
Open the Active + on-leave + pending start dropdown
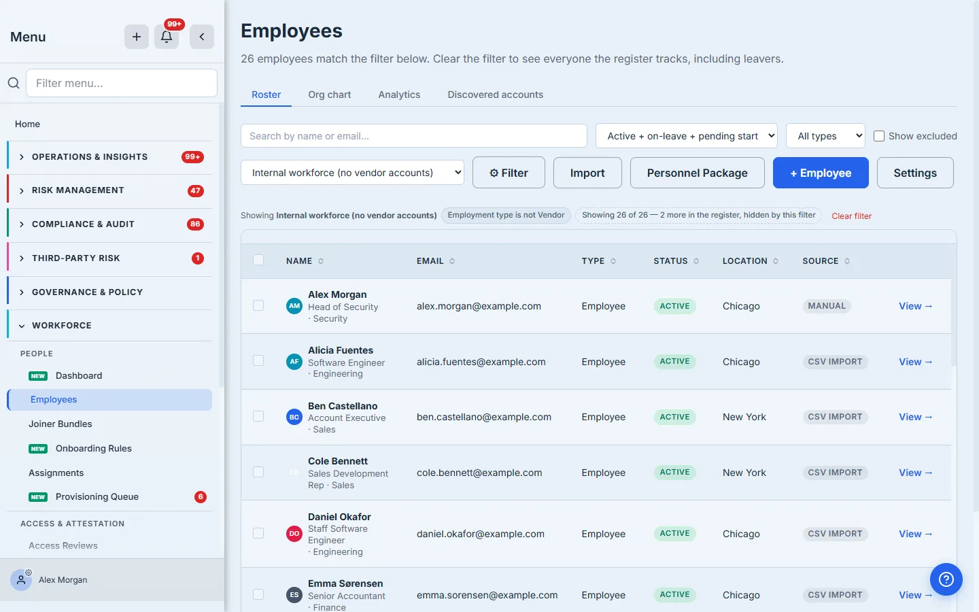coord(687,136)
